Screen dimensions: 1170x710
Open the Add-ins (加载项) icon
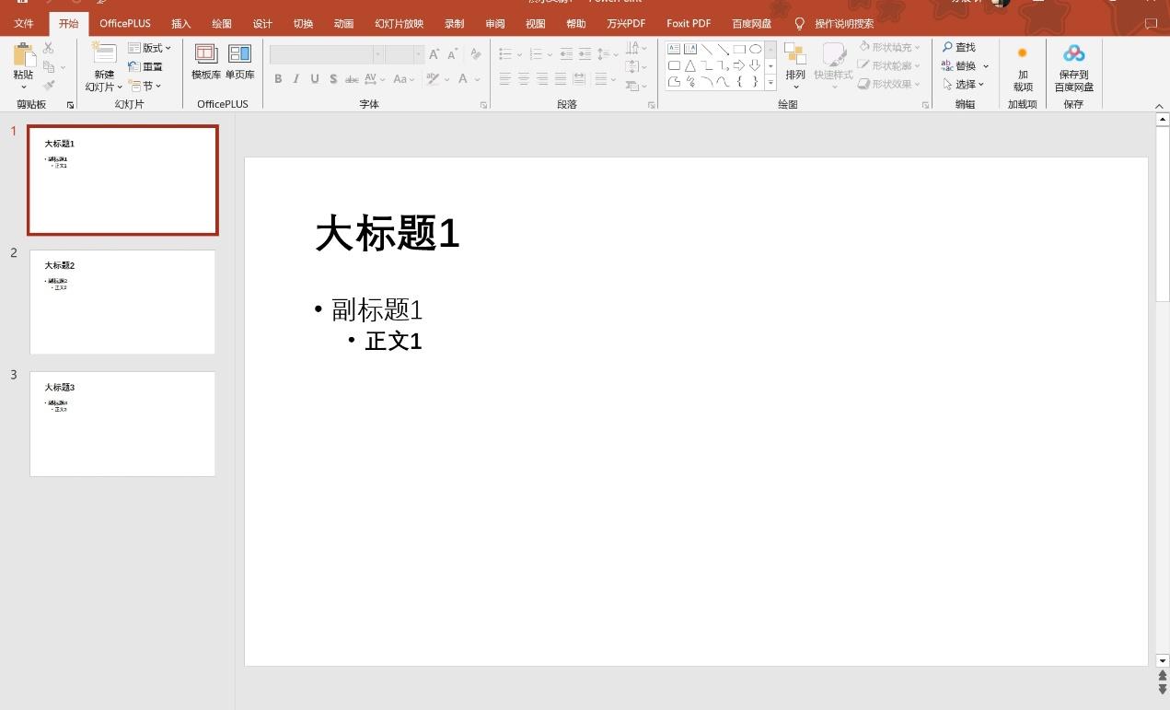tap(1022, 53)
